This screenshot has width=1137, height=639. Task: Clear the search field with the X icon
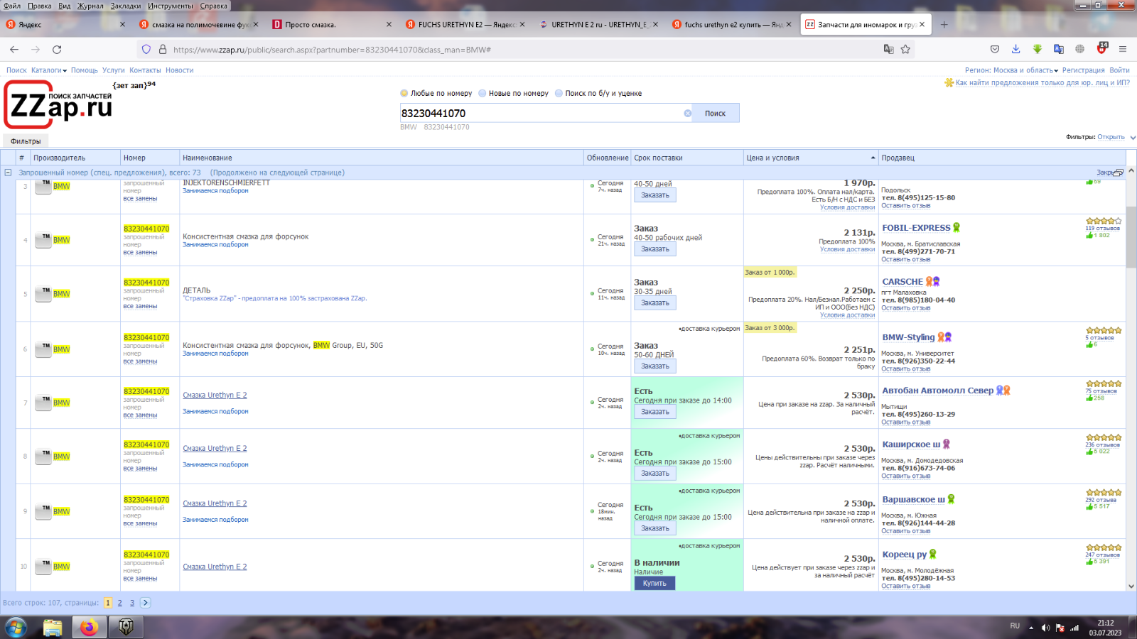coord(687,114)
